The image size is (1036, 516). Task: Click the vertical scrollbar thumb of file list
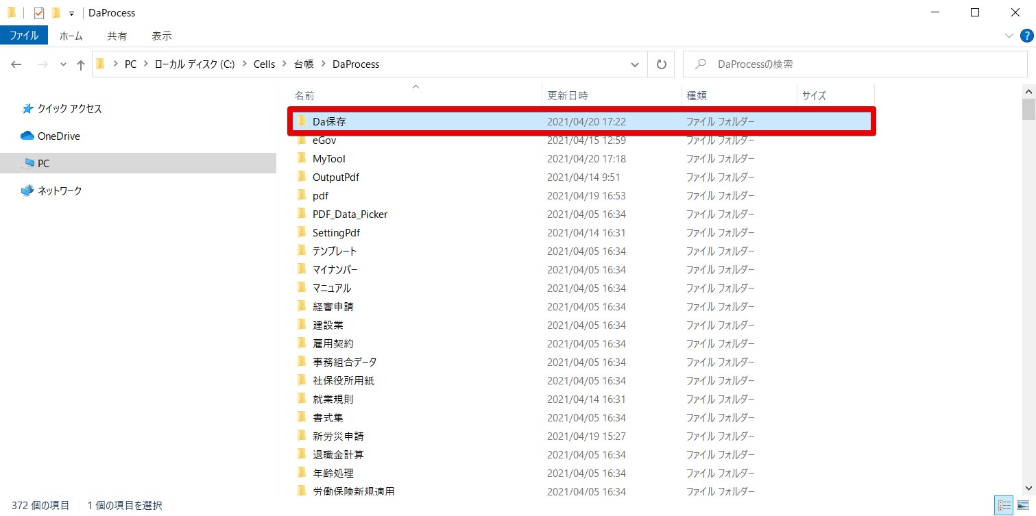pyautogui.click(x=1028, y=109)
